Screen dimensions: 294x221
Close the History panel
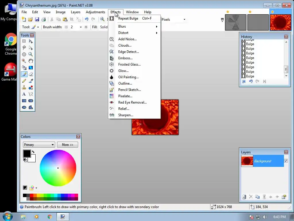(x=286, y=37)
